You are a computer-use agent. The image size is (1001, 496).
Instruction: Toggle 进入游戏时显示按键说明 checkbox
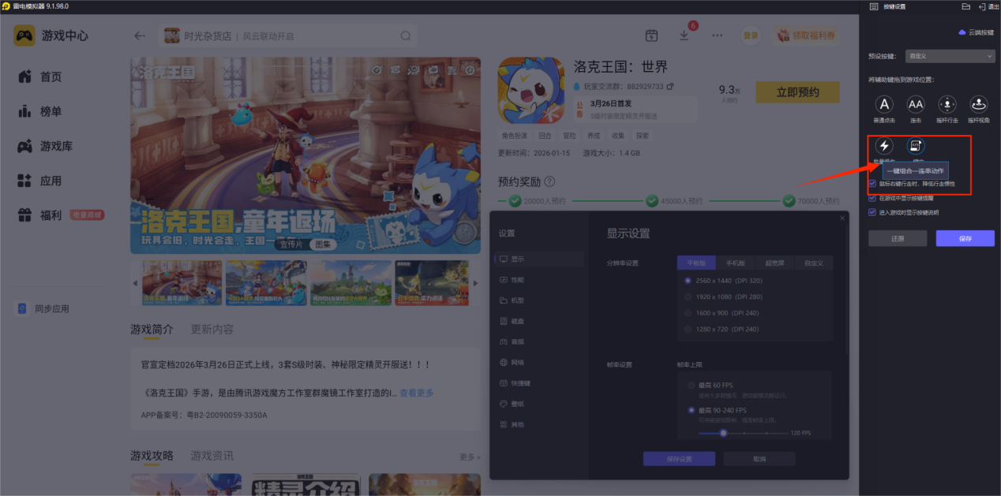point(872,212)
